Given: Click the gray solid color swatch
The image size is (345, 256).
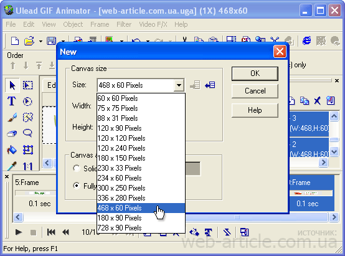Looking at the screenshot, I should click(193, 169).
